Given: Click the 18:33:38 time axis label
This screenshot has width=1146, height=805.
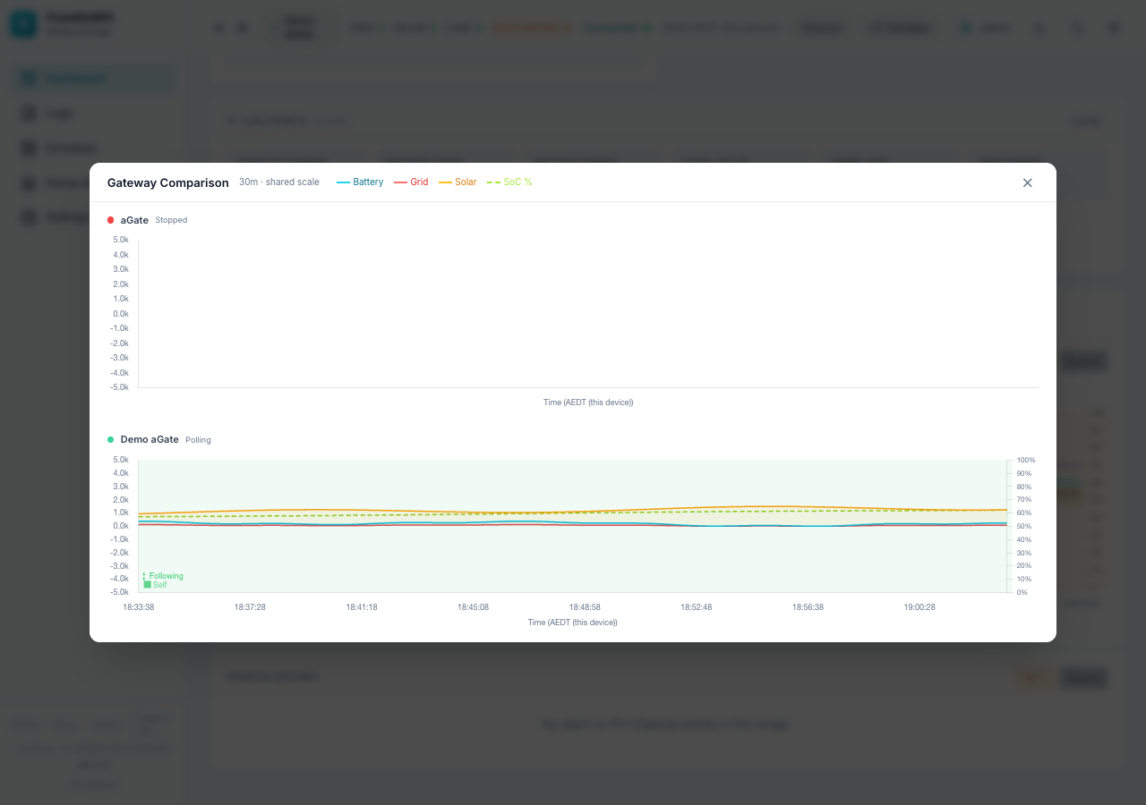Looking at the screenshot, I should point(139,607).
